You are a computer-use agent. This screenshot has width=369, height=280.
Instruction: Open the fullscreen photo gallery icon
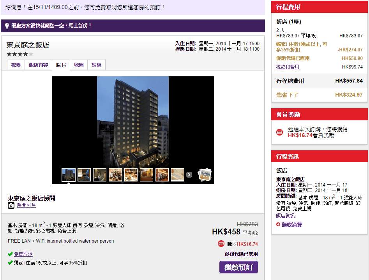click(x=205, y=175)
